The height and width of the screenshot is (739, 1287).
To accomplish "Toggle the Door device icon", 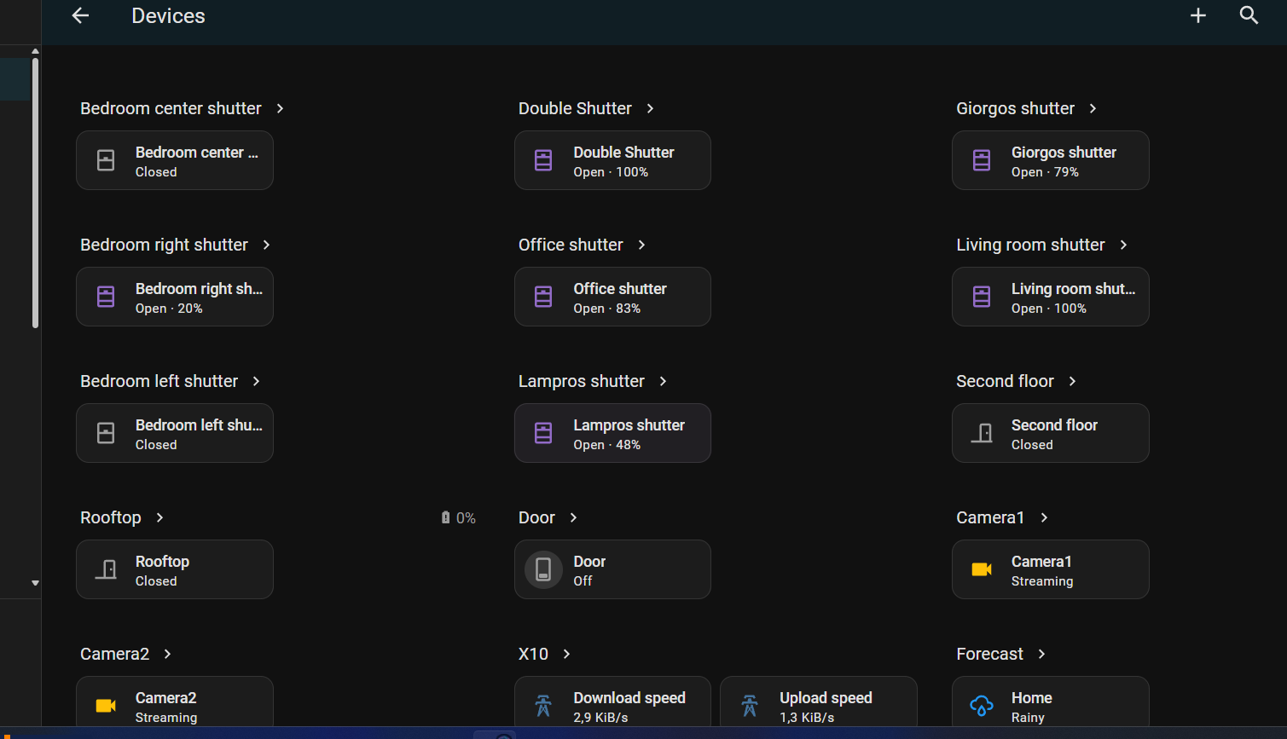I will click(x=543, y=569).
